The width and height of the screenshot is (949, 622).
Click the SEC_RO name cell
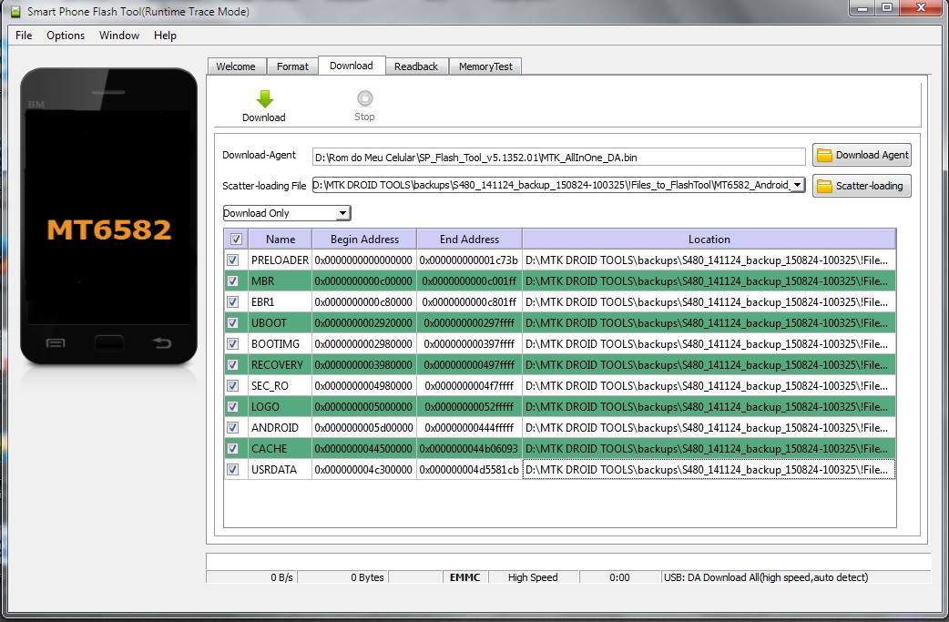(280, 385)
